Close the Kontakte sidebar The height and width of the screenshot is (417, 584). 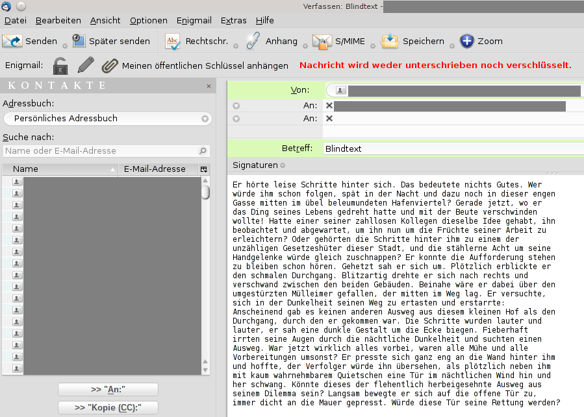(209, 86)
